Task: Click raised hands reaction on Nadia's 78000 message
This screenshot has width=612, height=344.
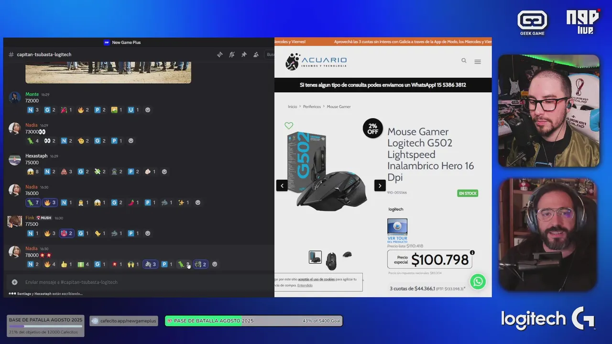Action: [x=133, y=264]
